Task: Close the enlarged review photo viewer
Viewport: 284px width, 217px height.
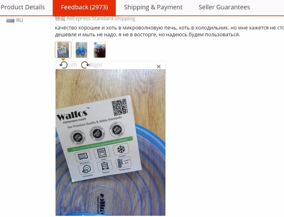Action: pos(159,67)
